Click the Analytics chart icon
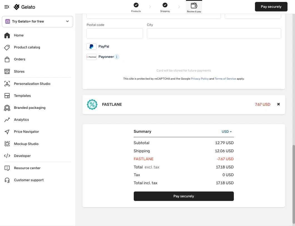 [x=7, y=120]
